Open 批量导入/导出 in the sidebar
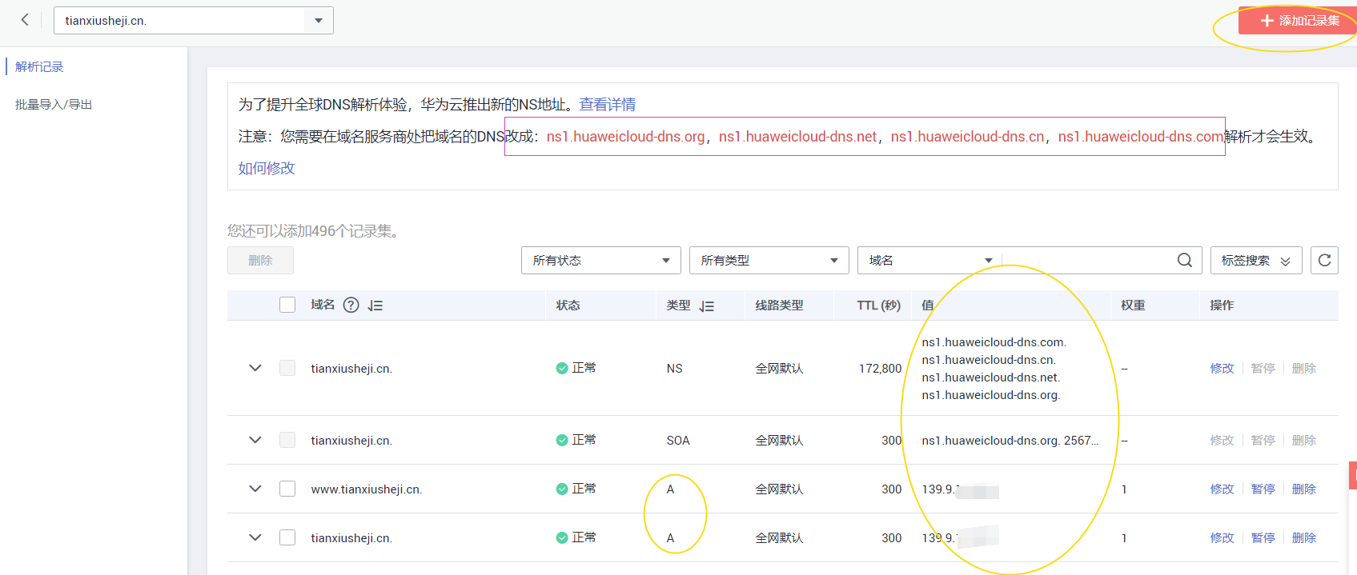Viewport: 1357px width, 575px height. point(54,105)
